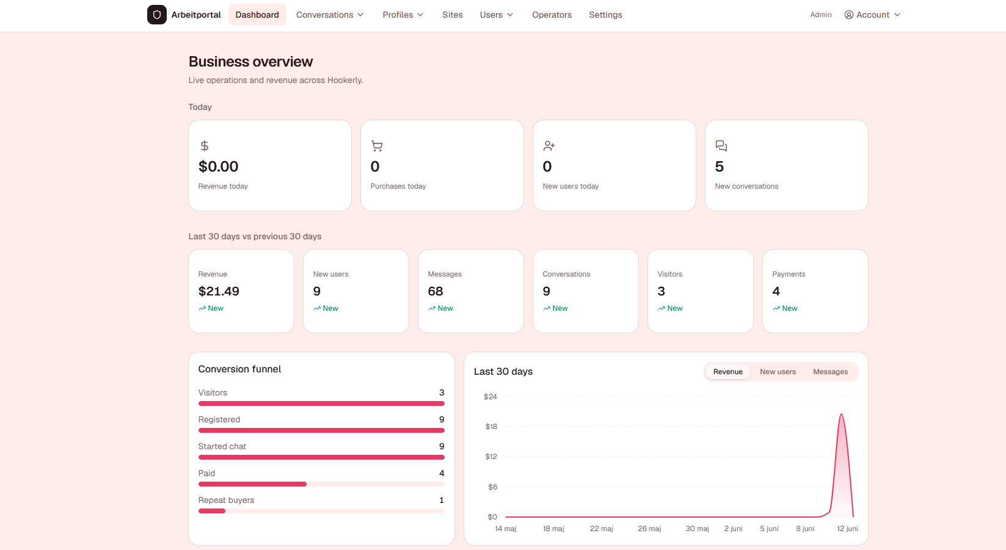Click the $24 y-axis label
This screenshot has width=1006, height=550.
tap(490, 397)
